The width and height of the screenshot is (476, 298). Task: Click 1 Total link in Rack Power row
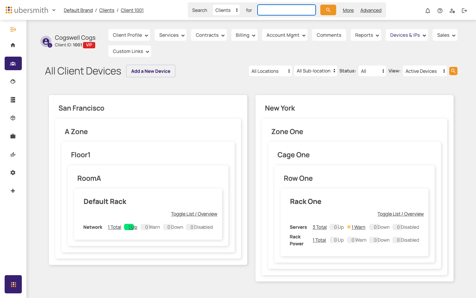click(x=319, y=240)
